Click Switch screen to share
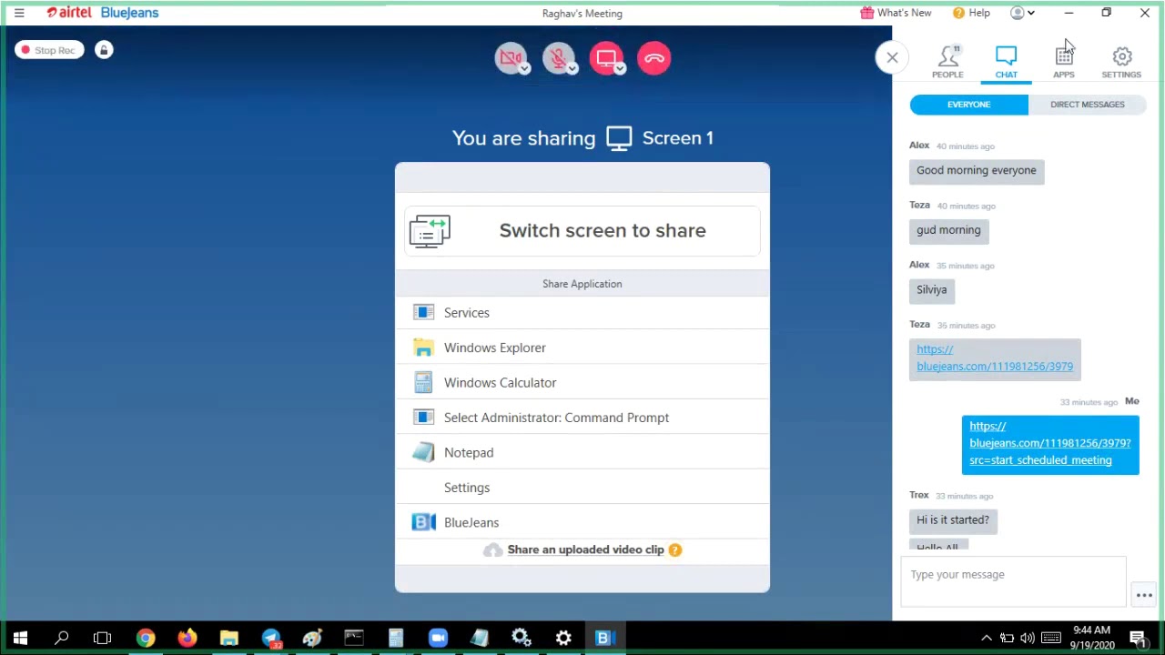The height and width of the screenshot is (655, 1165). [582, 231]
